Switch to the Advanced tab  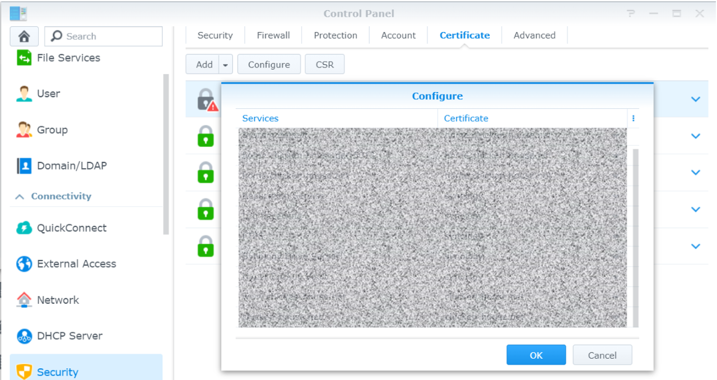[x=534, y=35]
